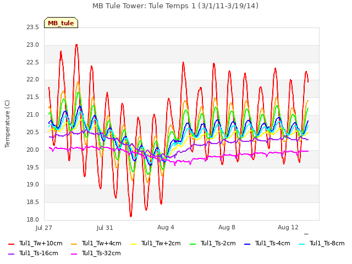Click the 21.0 y-axis tick label
The width and height of the screenshot is (352, 264).
33,115
